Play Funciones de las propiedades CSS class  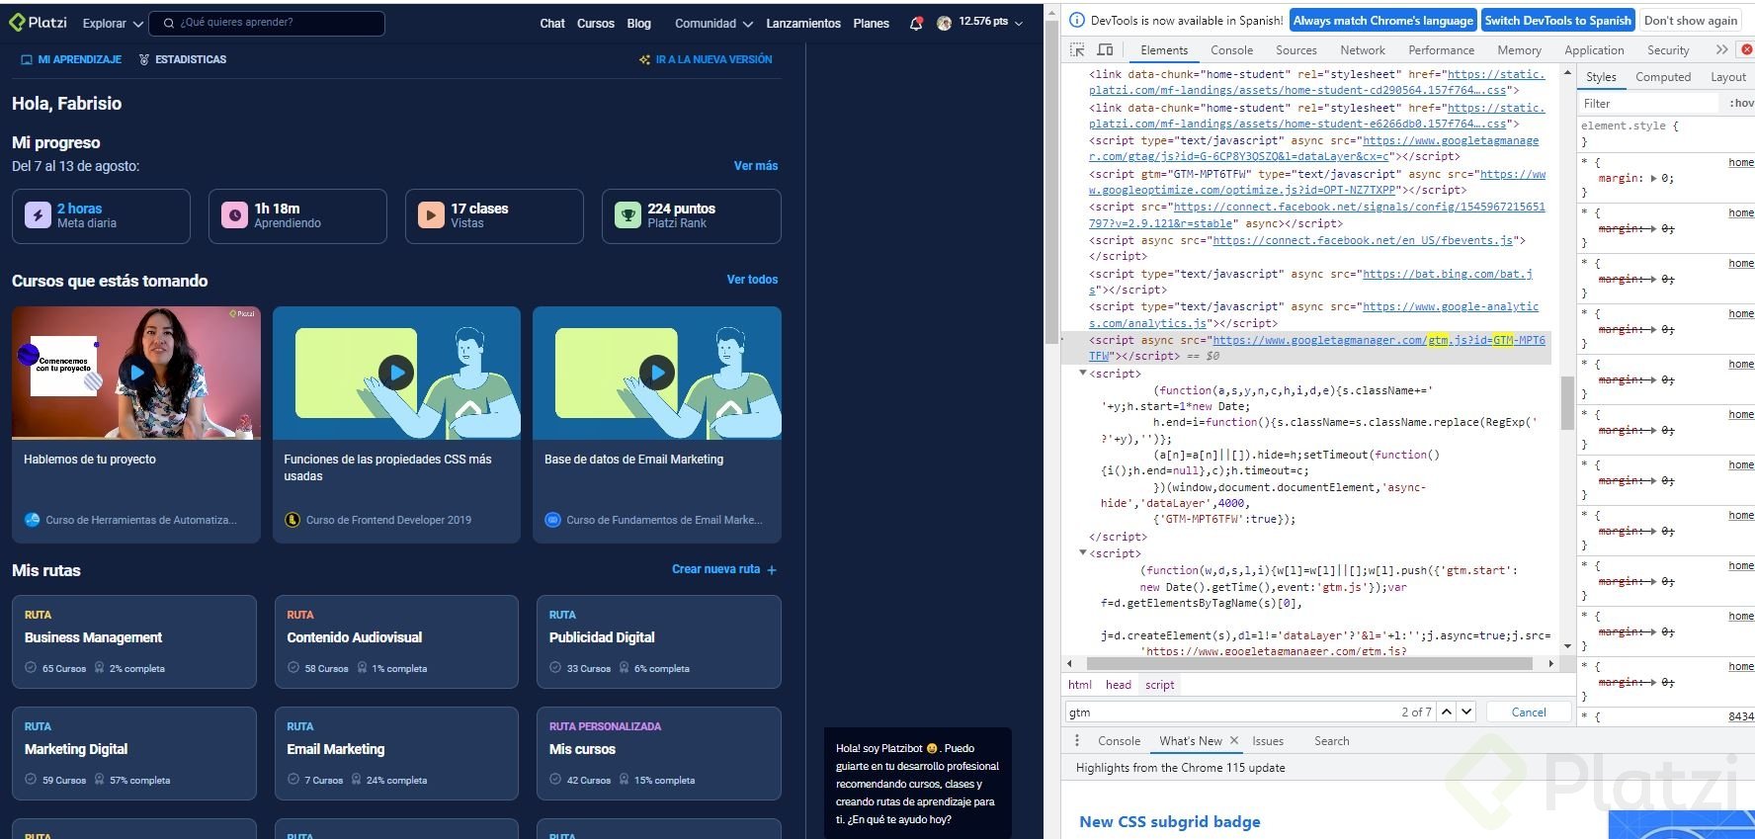396,373
